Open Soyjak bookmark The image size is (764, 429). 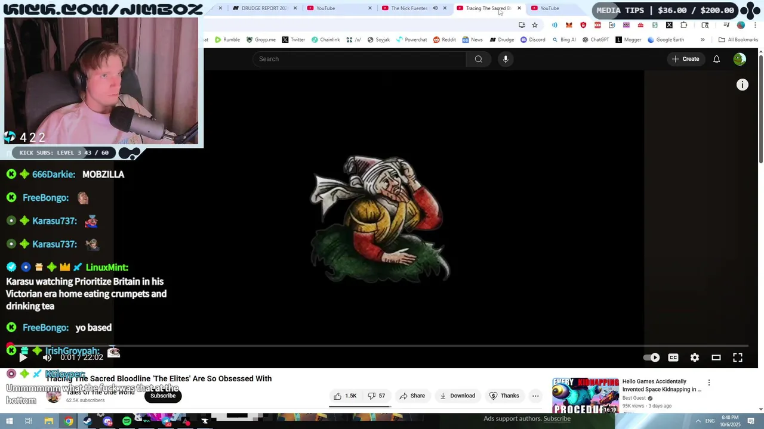click(378, 40)
